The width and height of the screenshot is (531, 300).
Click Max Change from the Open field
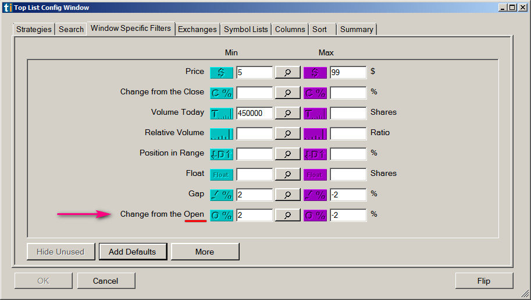tap(348, 215)
